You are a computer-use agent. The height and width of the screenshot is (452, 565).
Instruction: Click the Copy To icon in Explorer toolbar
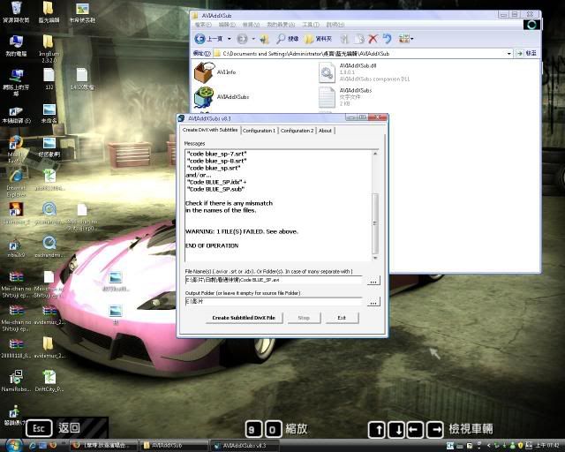(359, 39)
